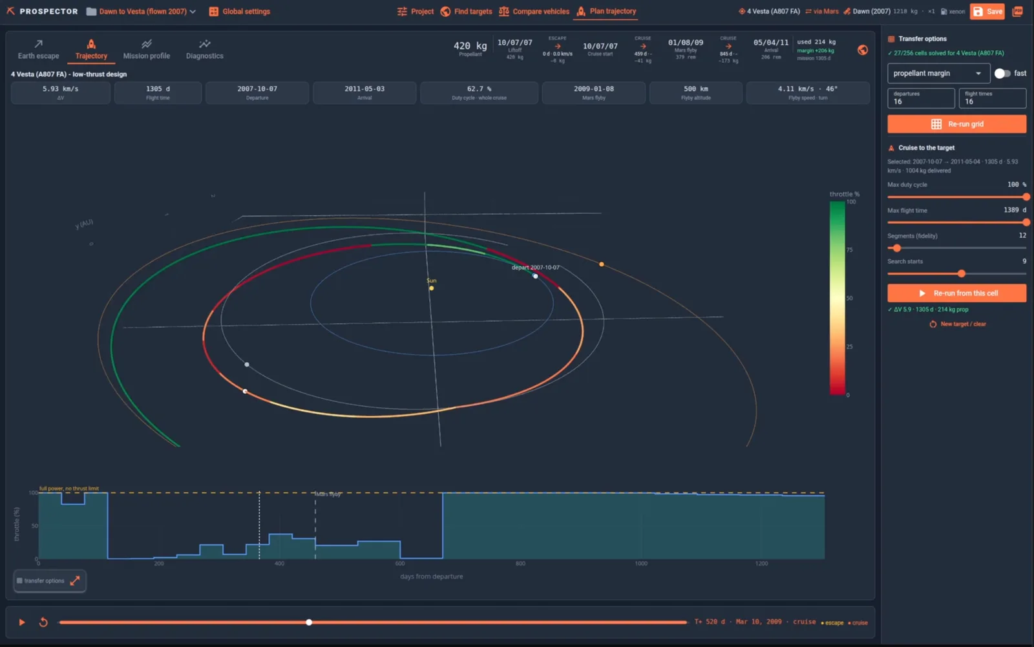1034x647 pixels.
Task: Click the 62.7 % duty cycle card
Action: tap(479, 92)
